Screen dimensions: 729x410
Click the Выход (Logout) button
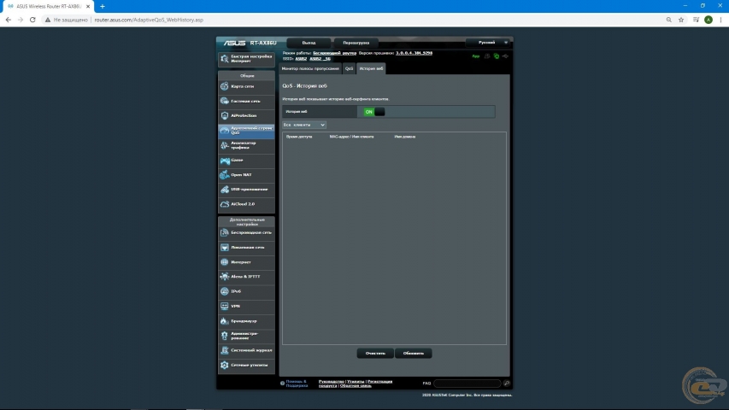click(309, 43)
